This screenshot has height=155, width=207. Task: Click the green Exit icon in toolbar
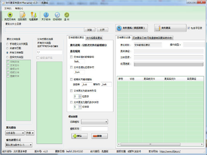(67, 15)
